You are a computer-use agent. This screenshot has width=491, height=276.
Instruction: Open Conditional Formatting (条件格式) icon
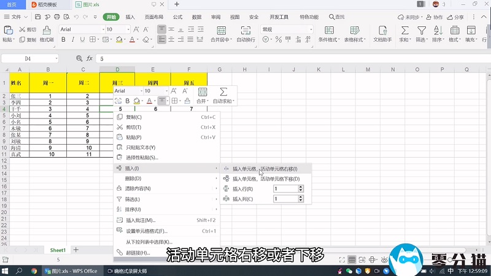(329, 30)
